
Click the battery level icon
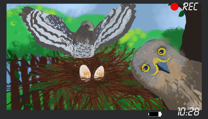coord(155,114)
